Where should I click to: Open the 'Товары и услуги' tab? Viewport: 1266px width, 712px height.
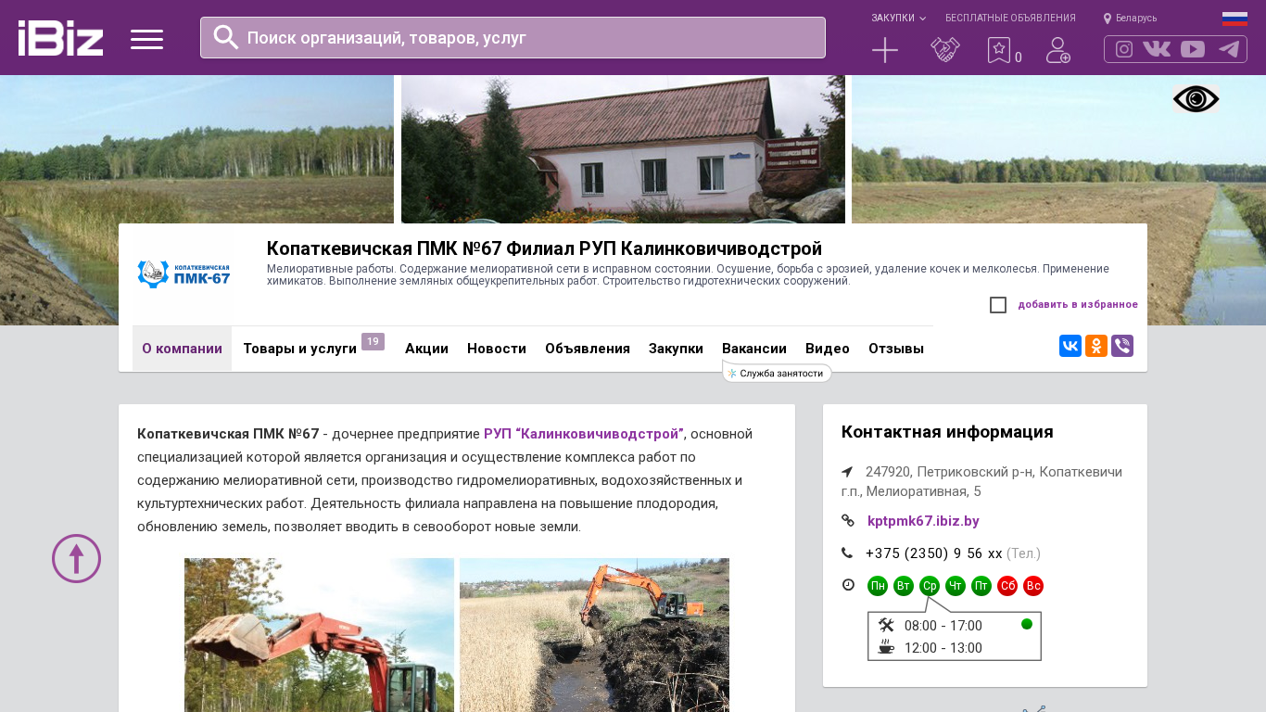(x=299, y=349)
